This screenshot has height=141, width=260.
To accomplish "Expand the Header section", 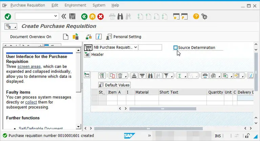I will [87, 54].
